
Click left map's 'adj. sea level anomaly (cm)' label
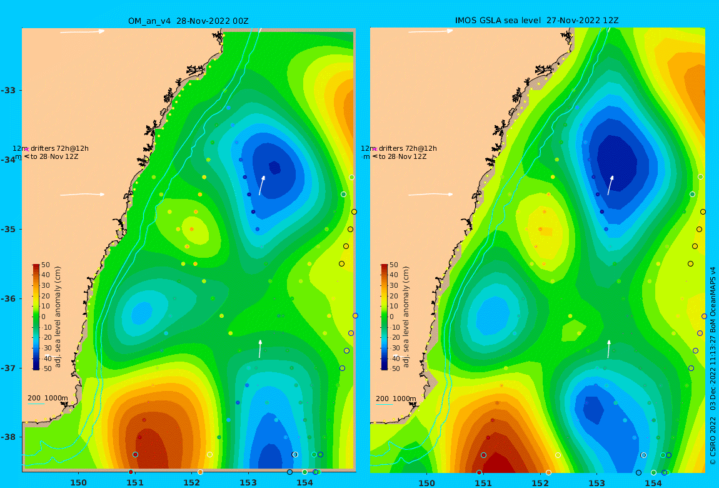coord(58,317)
